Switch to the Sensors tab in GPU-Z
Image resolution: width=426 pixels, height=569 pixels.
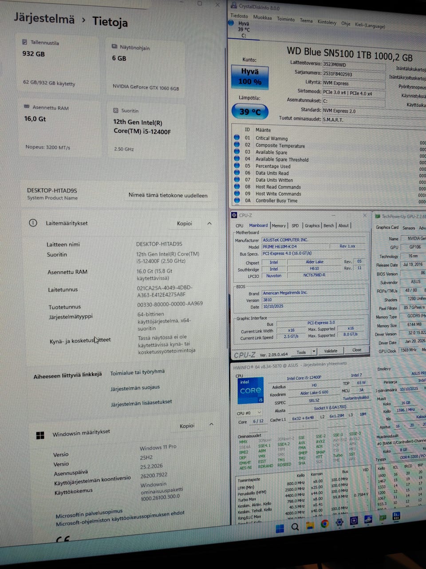coord(409,228)
